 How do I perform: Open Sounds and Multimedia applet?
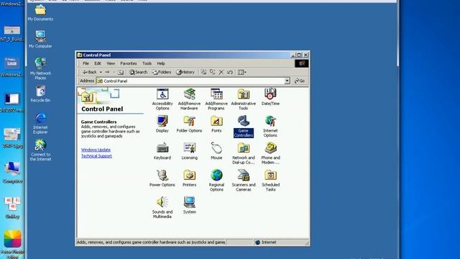click(x=162, y=207)
